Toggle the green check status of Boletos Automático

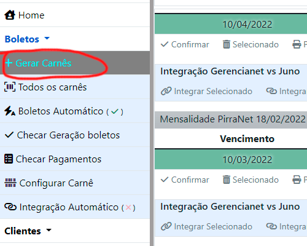point(115,111)
